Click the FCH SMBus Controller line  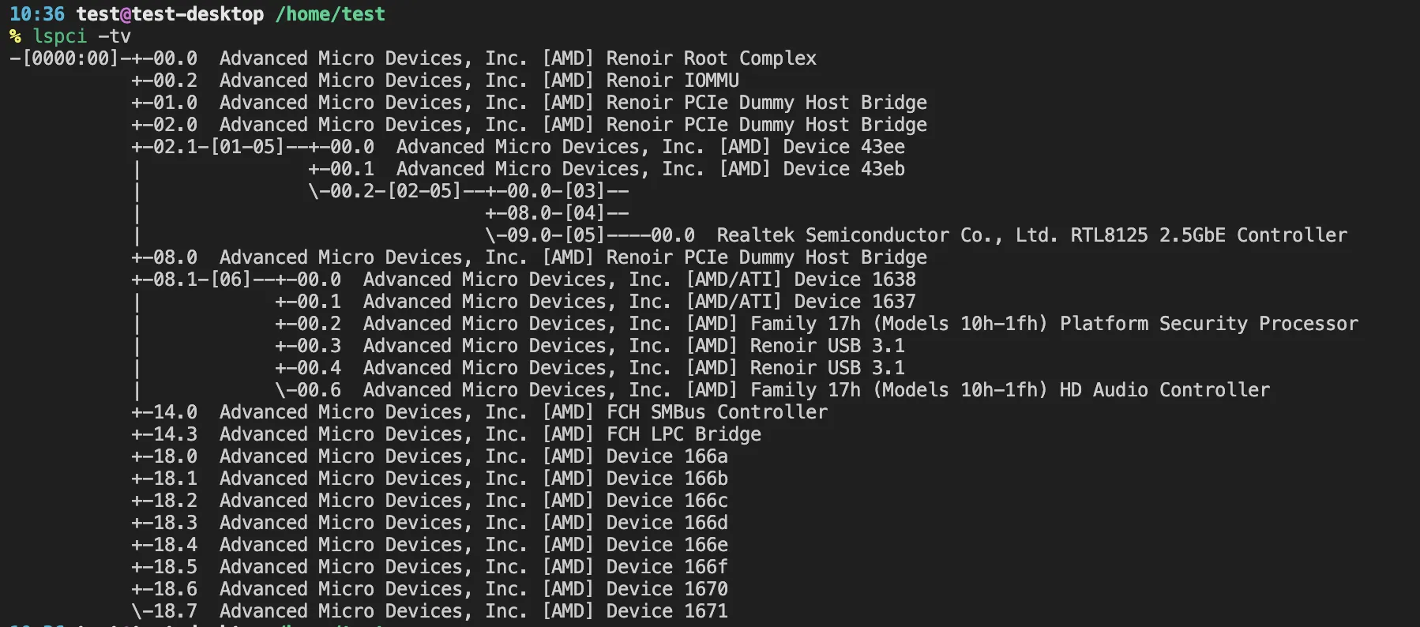pos(717,412)
